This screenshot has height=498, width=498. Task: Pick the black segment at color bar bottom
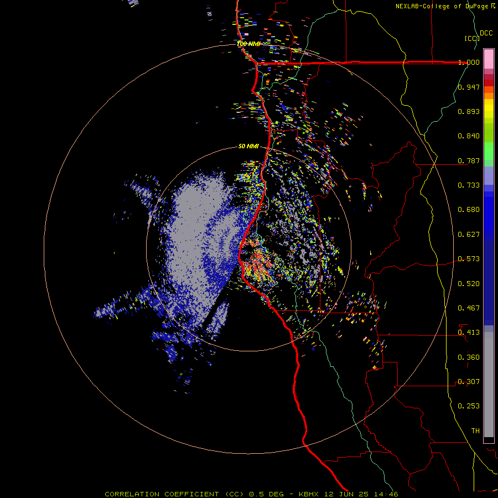[489, 439]
